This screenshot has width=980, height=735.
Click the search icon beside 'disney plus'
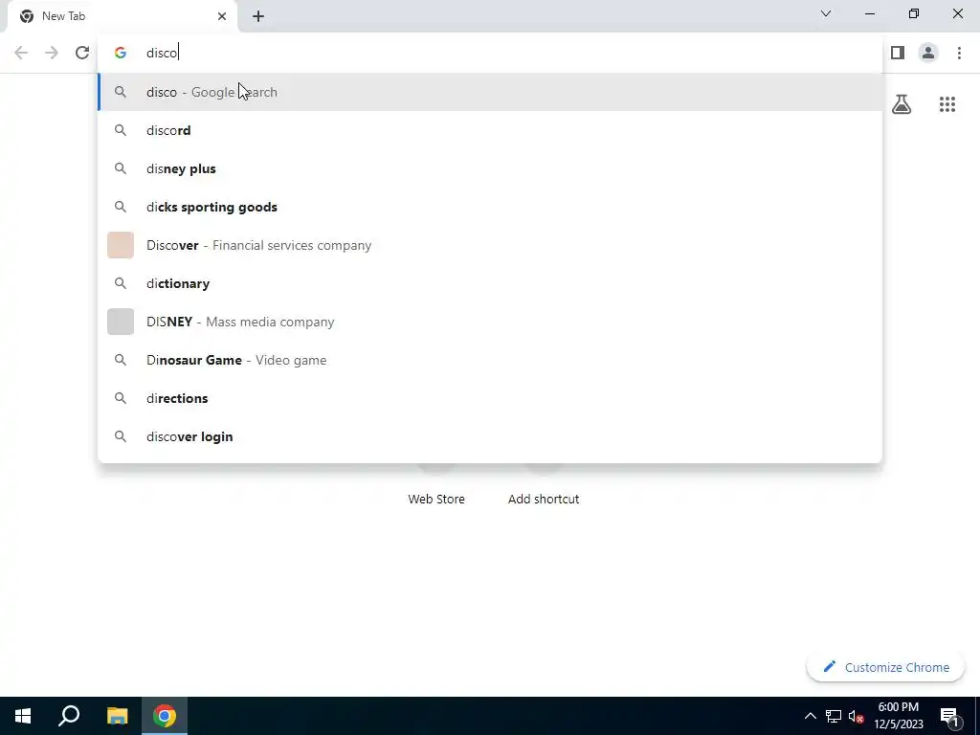(x=121, y=168)
